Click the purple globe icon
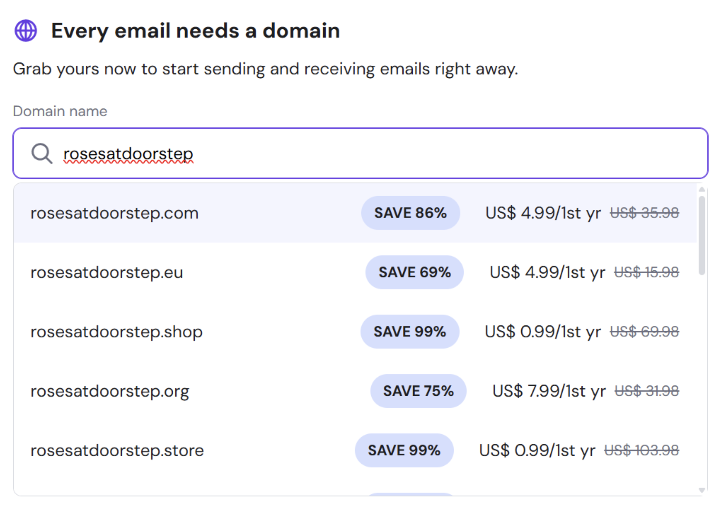This screenshot has height=512, width=722. coord(26,30)
